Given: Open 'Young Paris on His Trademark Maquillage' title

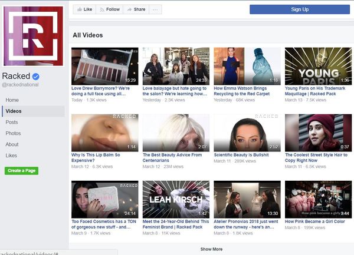Looking at the screenshot, I should click(315, 91).
